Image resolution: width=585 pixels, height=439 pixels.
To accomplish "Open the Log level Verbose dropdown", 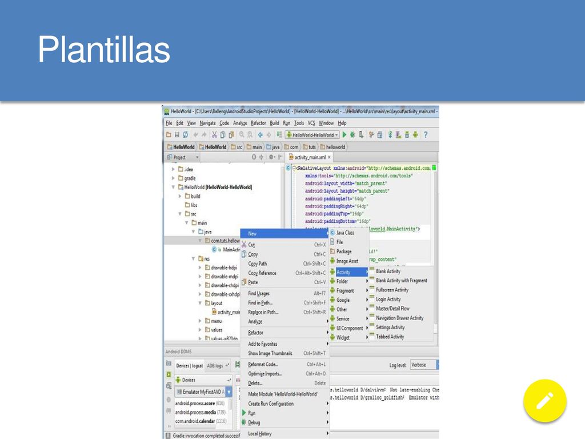I will [x=424, y=365].
